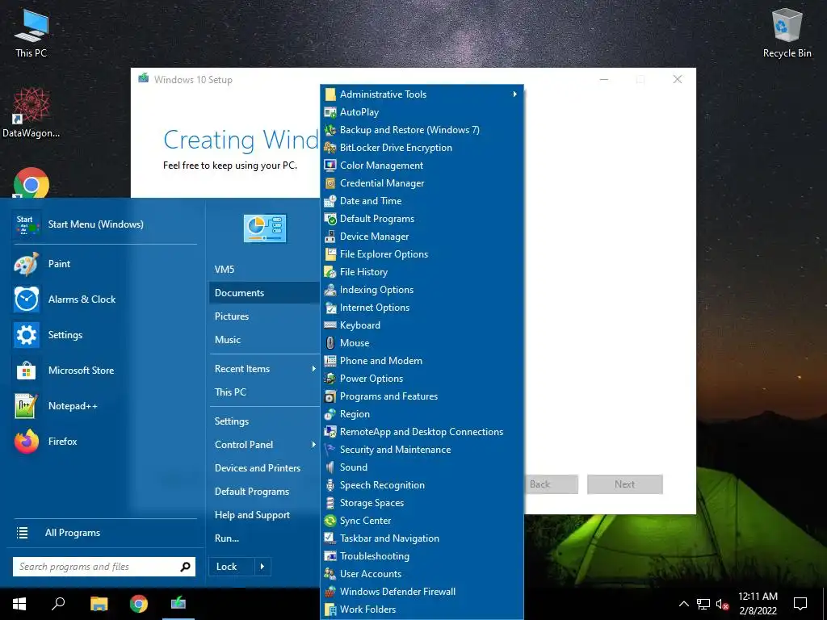Open User Accounts

coord(422,574)
